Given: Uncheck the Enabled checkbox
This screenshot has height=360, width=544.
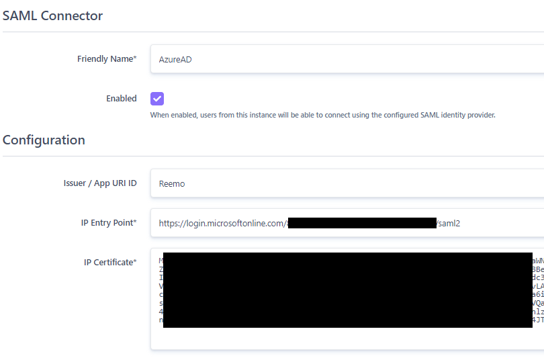Looking at the screenshot, I should click(x=157, y=99).
